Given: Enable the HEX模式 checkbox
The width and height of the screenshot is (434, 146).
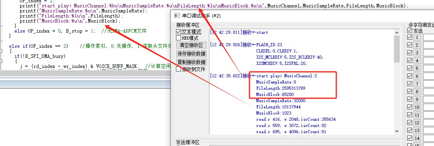Looking at the screenshot, I should (x=178, y=38).
